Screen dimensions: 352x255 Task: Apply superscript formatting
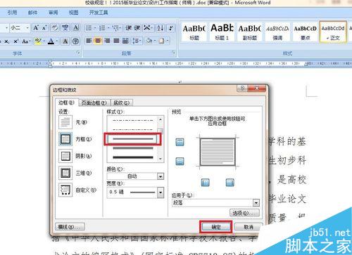(x=15, y=41)
